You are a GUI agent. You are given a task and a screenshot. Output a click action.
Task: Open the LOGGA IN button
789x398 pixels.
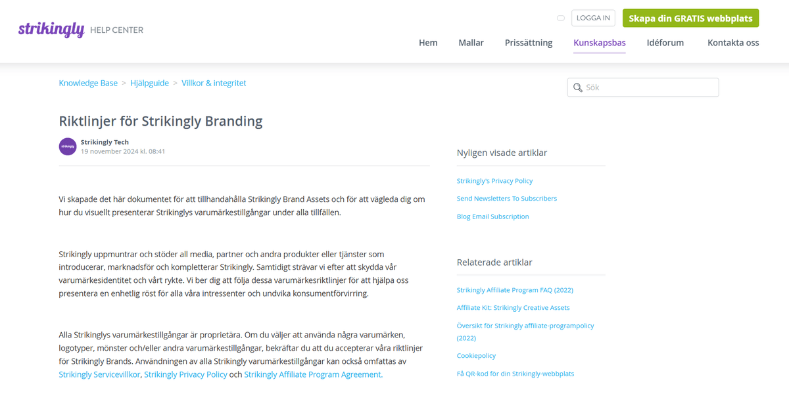click(x=593, y=18)
